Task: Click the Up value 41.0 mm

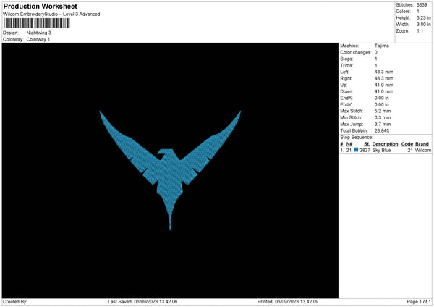Action: (383, 85)
